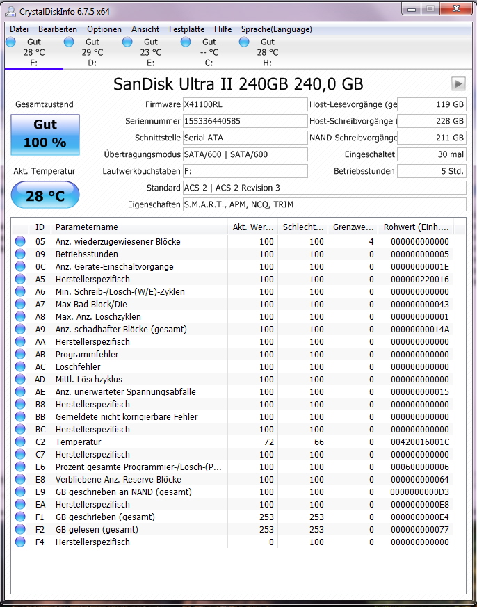477x607 pixels.
Task: Click the 28 °C temperature button
Action: coord(45,195)
